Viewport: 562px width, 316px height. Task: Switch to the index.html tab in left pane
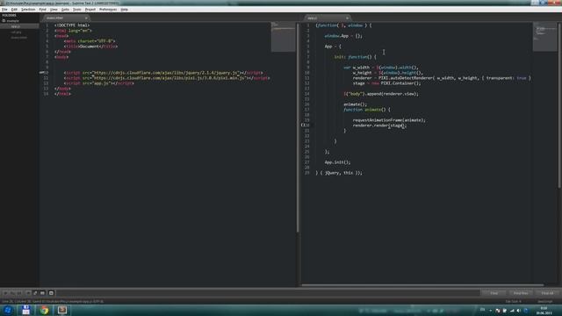[x=66, y=18]
